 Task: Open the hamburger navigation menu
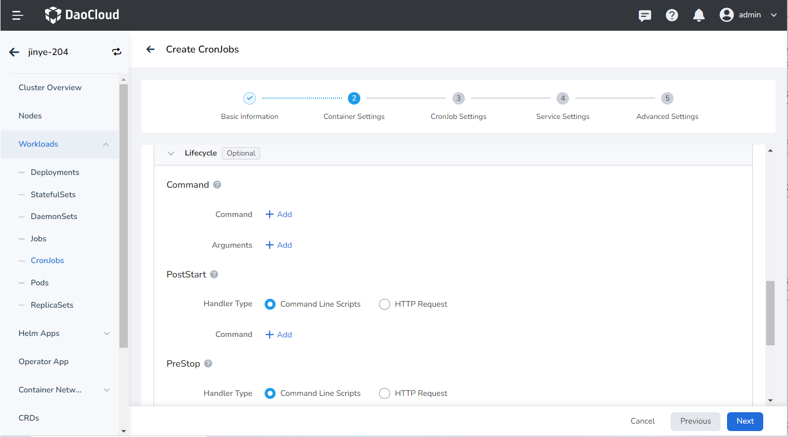(x=18, y=15)
